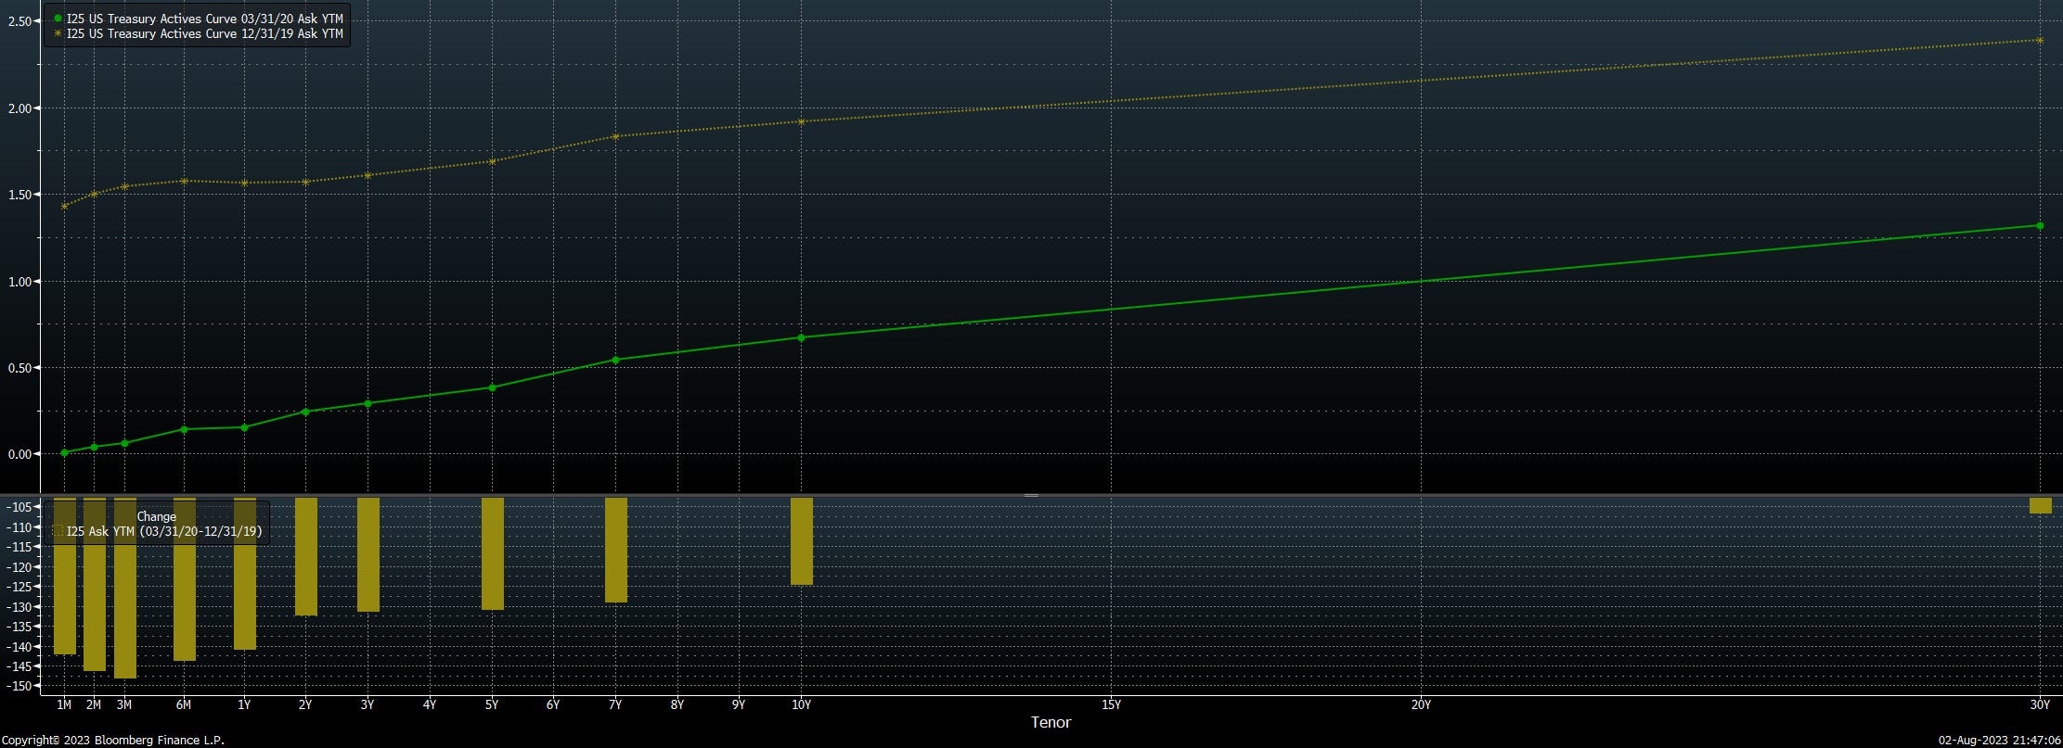Select green curve point at 6M tenor
This screenshot has width=2063, height=748.
184,429
